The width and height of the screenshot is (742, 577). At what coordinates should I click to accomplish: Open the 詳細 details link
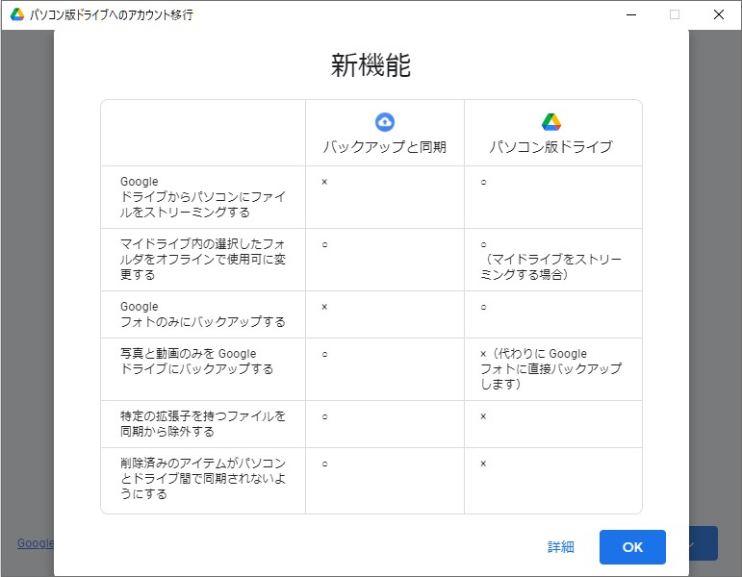(561, 547)
